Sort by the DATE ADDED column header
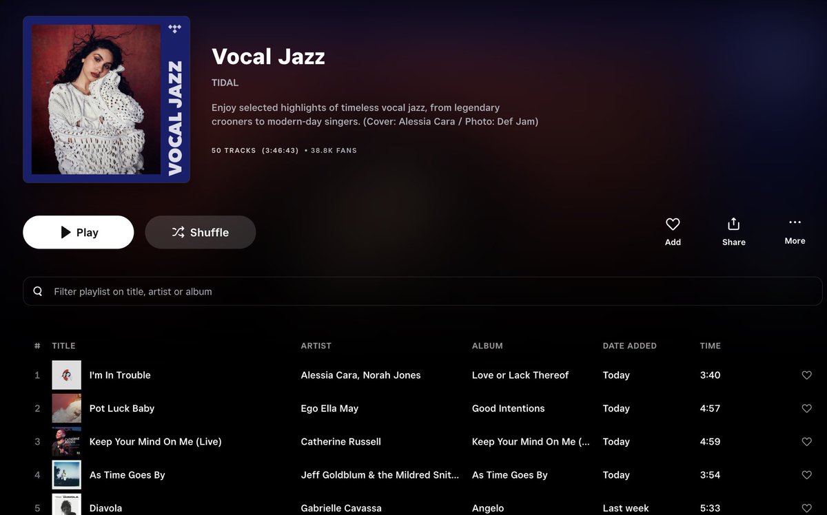 630,346
